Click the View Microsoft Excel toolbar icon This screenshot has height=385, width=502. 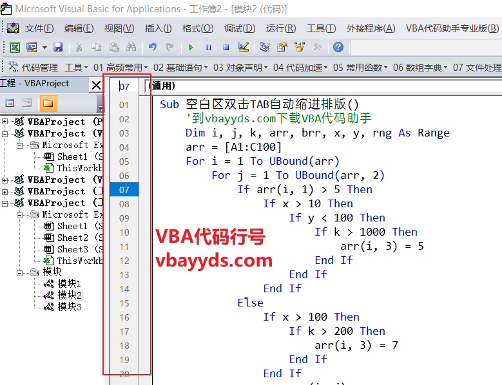[x=15, y=48]
